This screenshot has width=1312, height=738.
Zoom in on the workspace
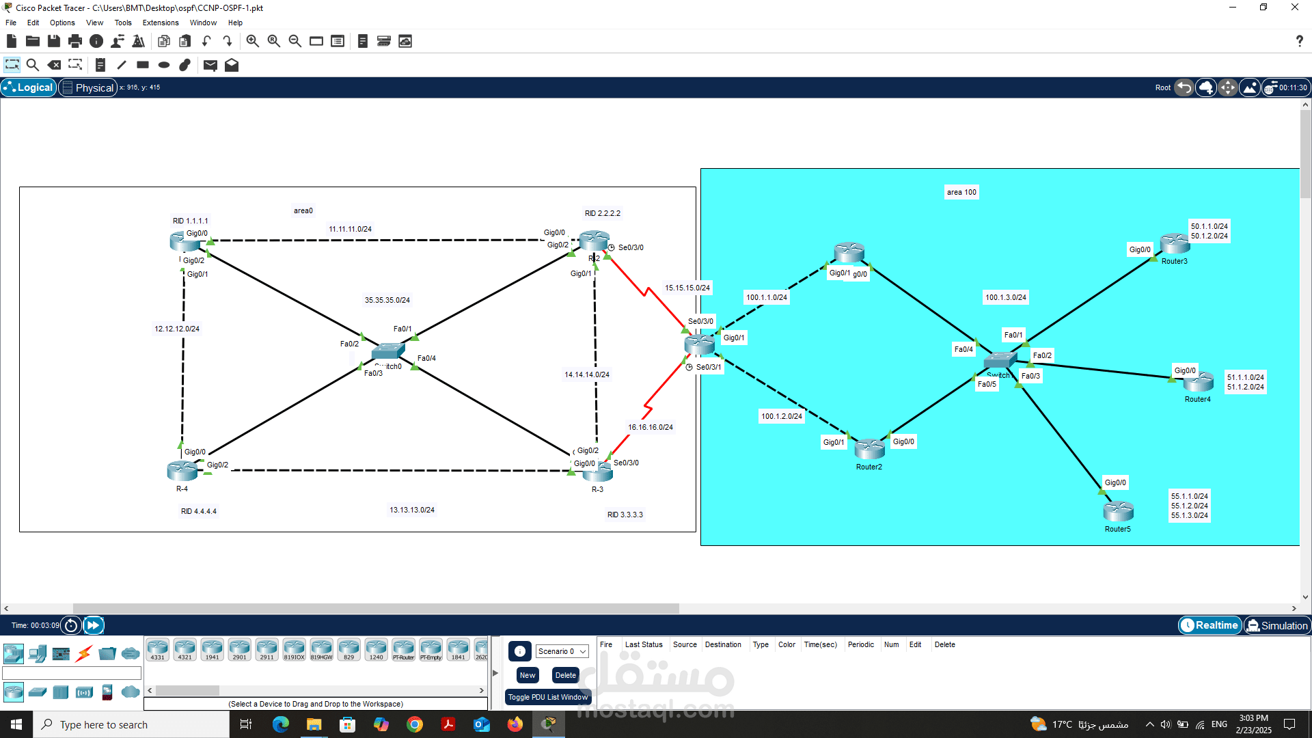point(253,41)
